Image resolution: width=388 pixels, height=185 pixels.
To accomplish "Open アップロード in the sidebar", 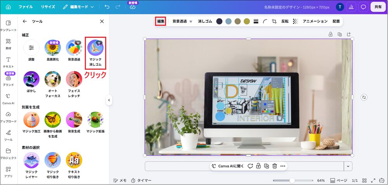I will coord(9,117).
